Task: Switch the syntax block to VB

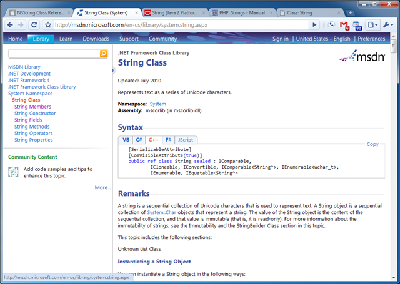Action: (126, 140)
